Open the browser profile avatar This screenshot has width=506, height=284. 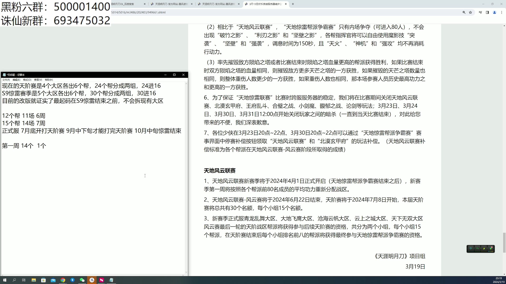[x=495, y=12]
